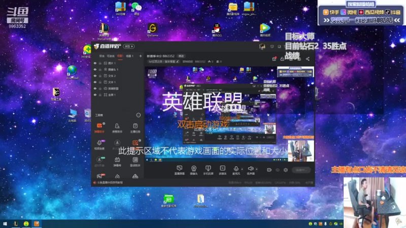Screen dimensions: 406x228
Task: Hide the 英雄联盟 game capture layer
Action: pos(95,88)
